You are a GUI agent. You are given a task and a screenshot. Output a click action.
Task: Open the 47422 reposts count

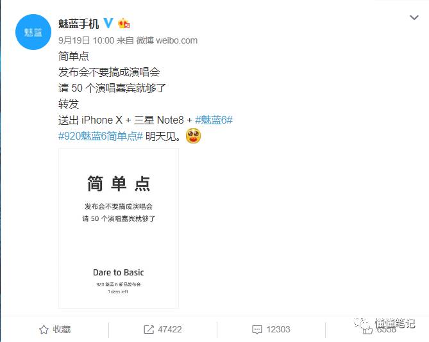click(170, 329)
